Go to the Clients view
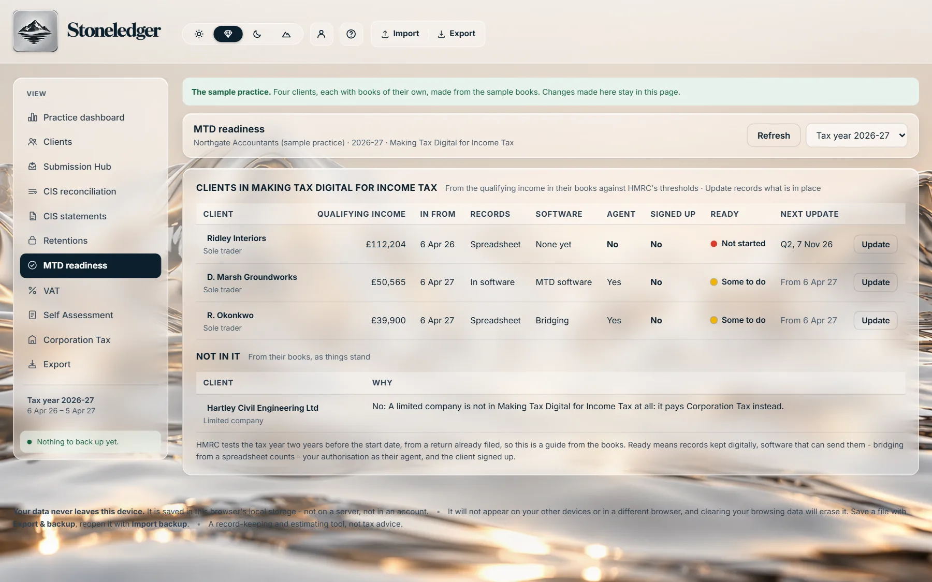Image resolution: width=932 pixels, height=582 pixels. 91,142
